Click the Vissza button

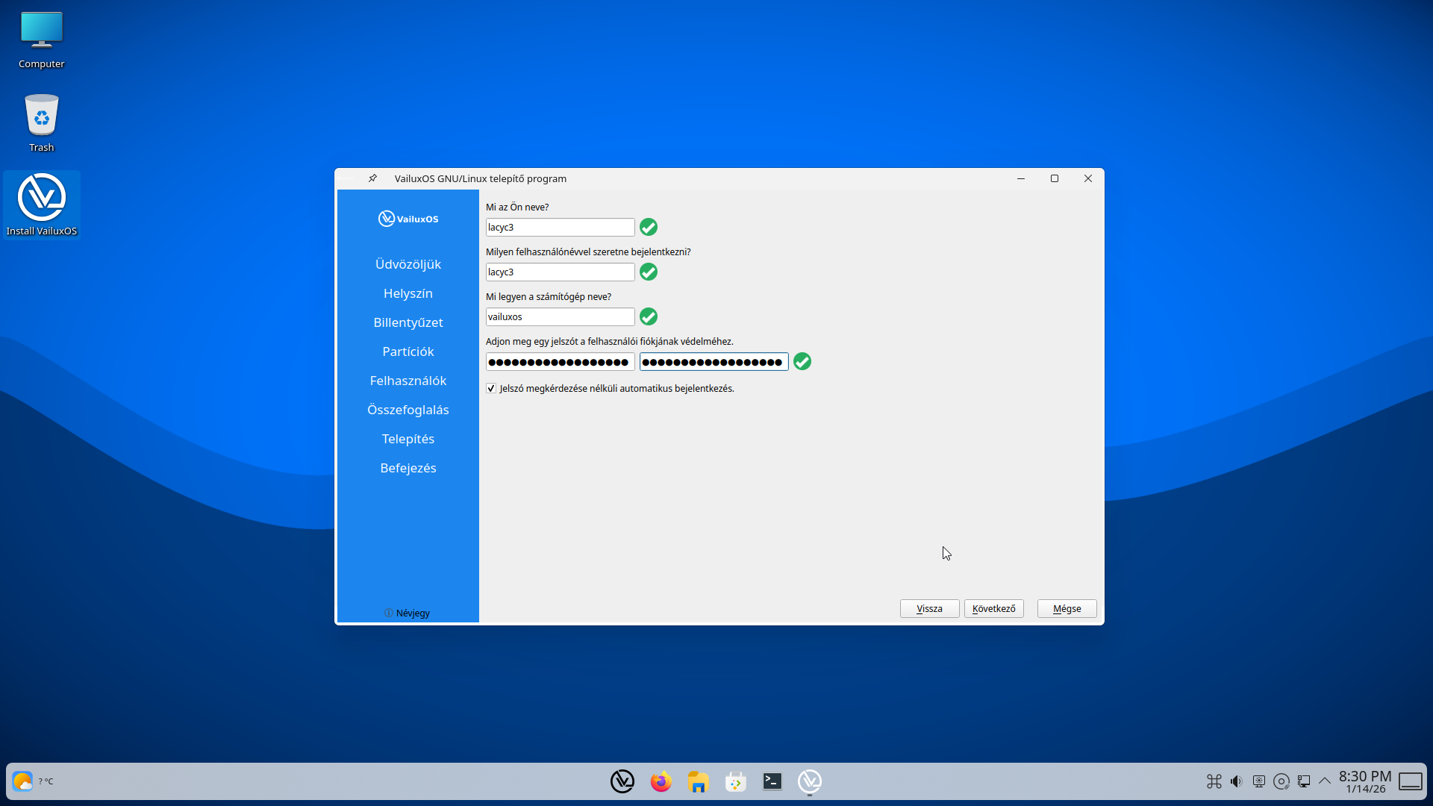tap(928, 608)
